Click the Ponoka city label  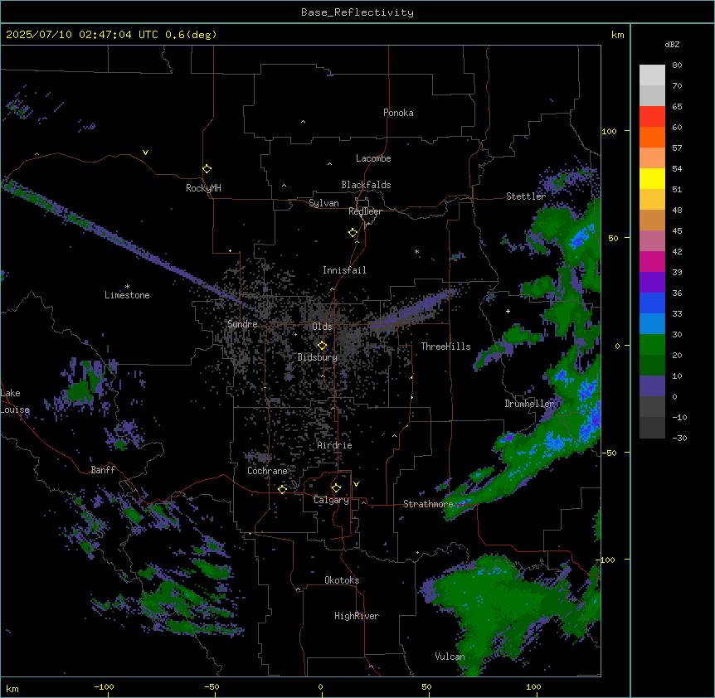click(x=398, y=113)
